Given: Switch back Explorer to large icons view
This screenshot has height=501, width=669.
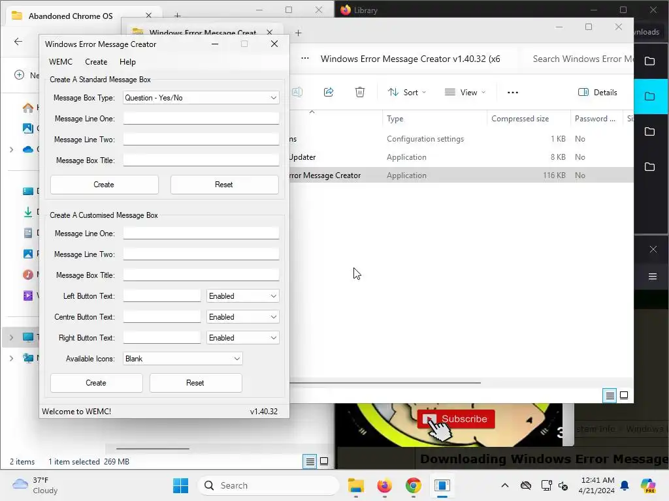Looking at the screenshot, I should coord(324,461).
